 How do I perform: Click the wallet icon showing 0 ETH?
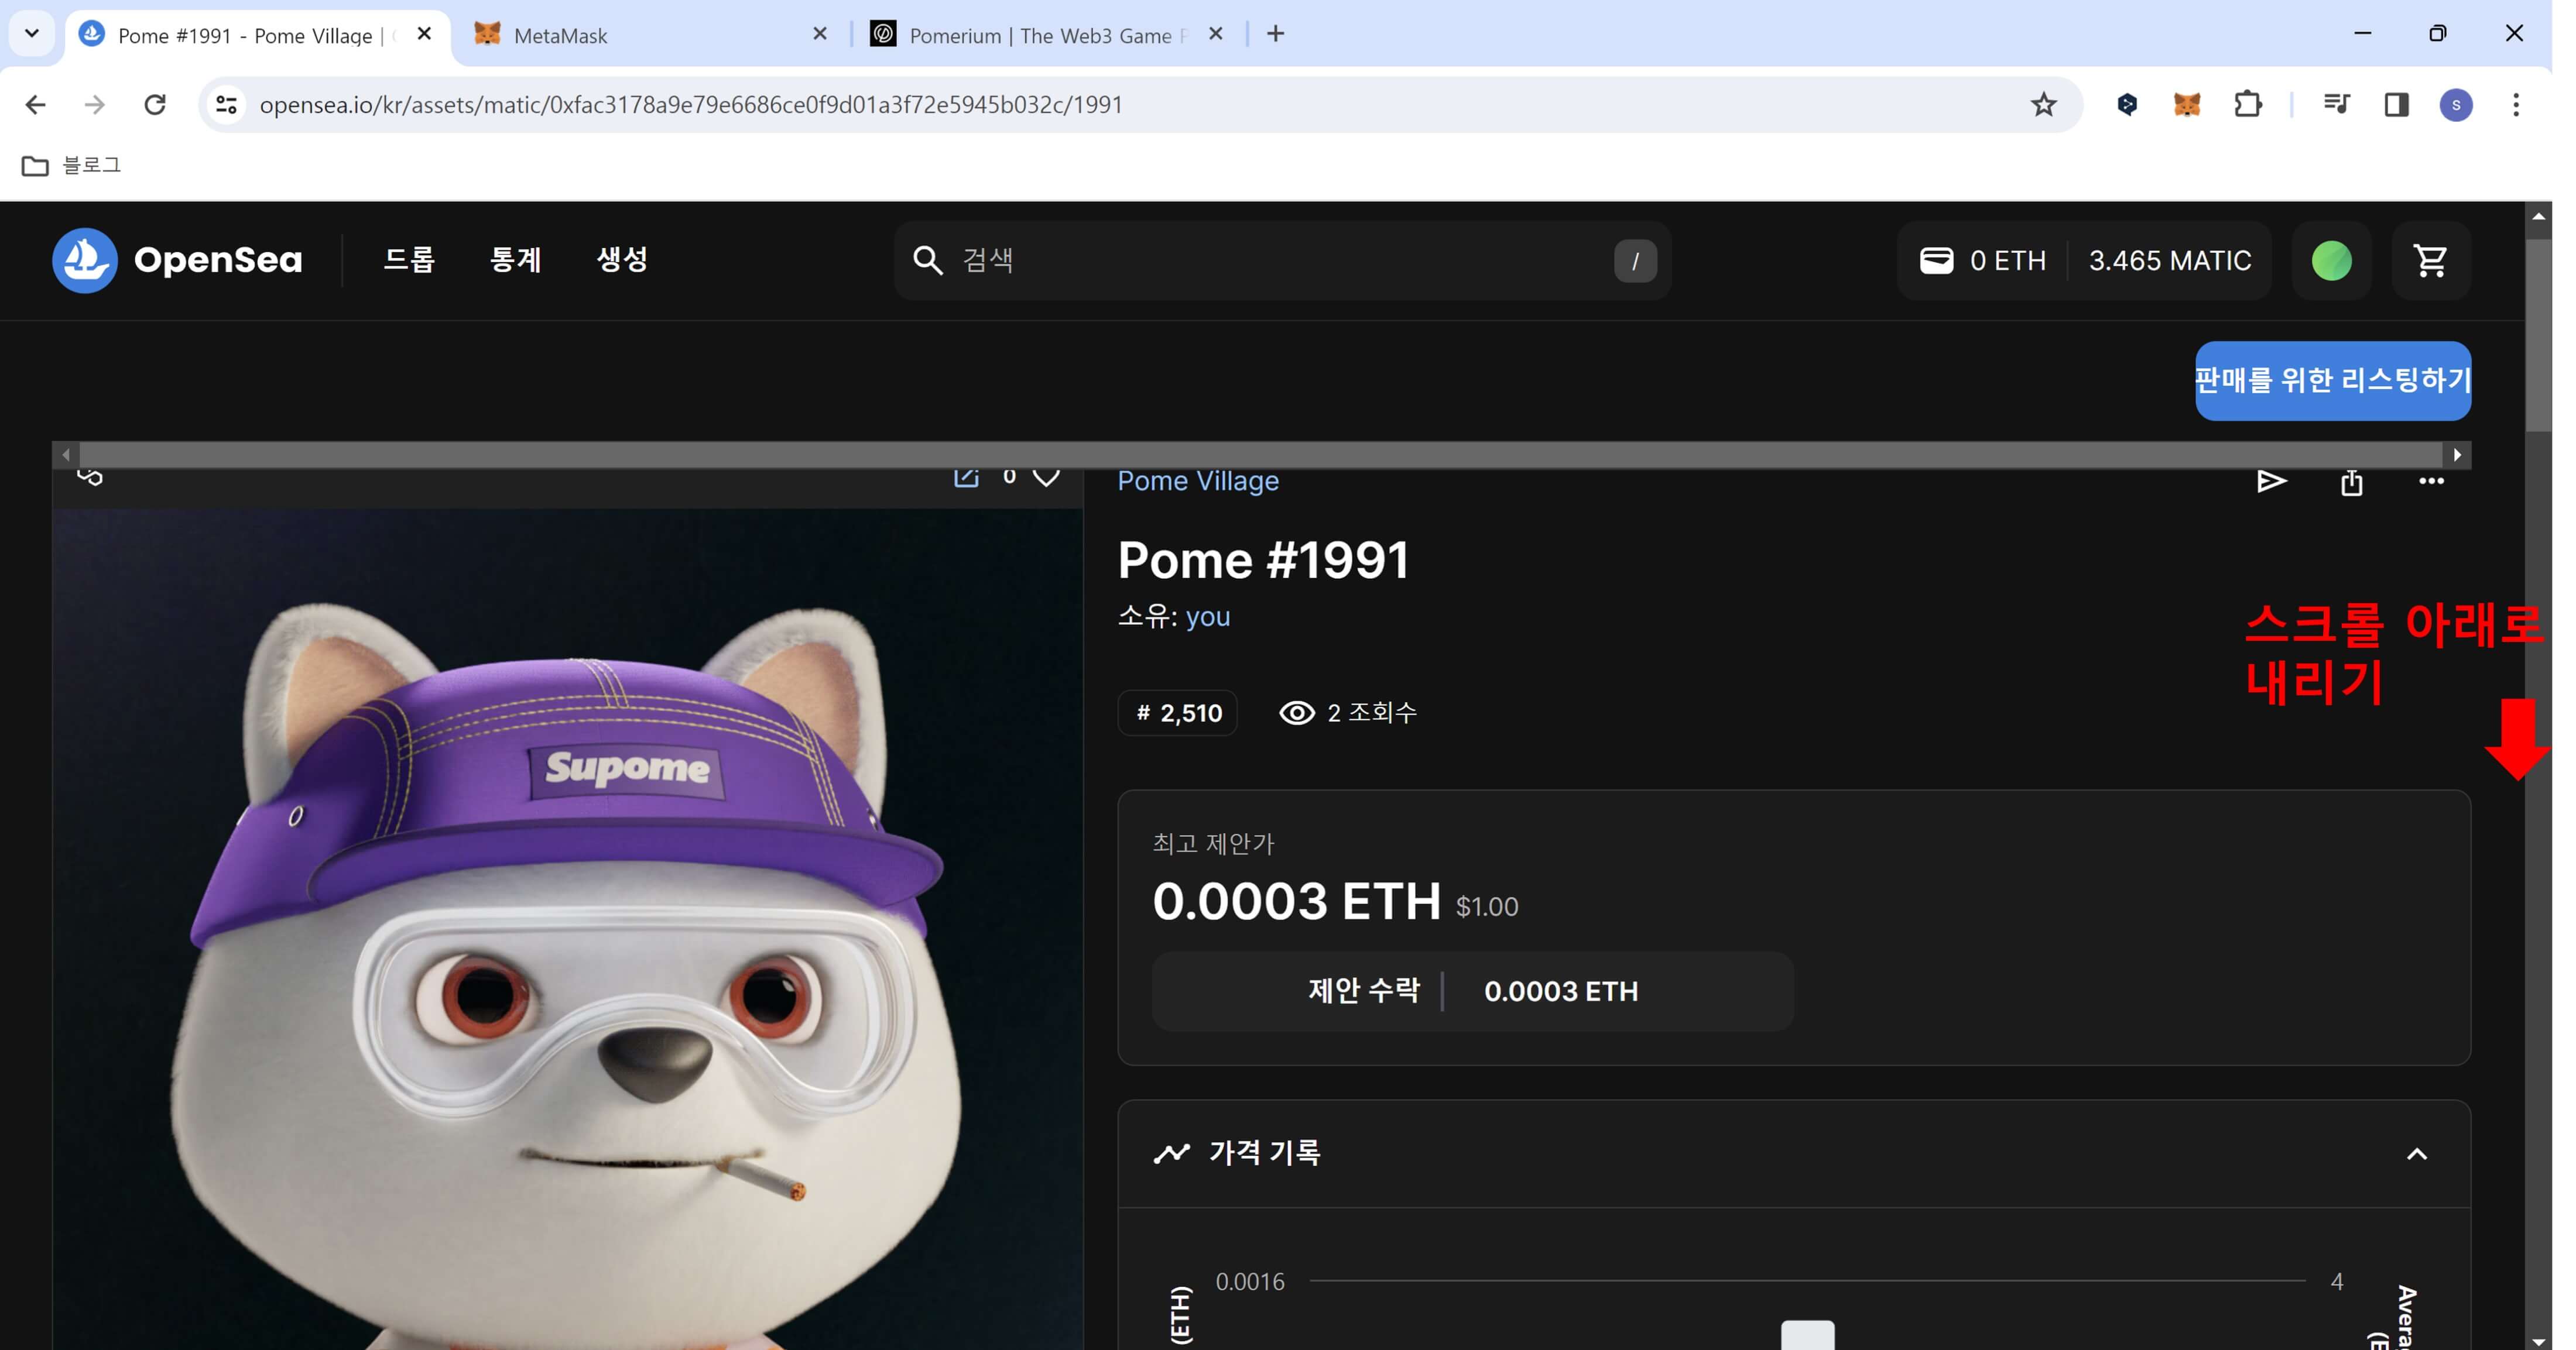[x=1938, y=260]
